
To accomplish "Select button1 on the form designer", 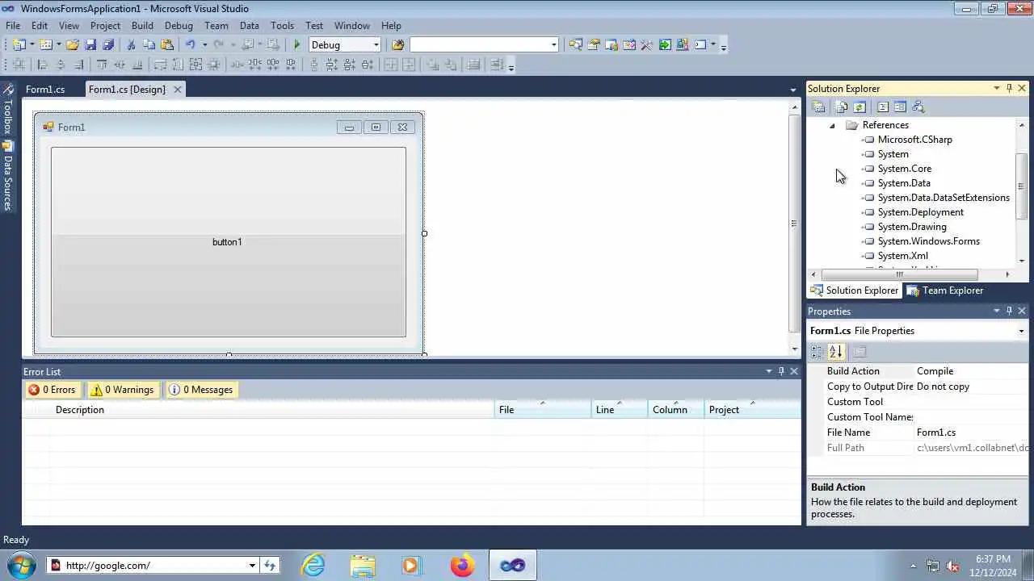I will point(228,242).
